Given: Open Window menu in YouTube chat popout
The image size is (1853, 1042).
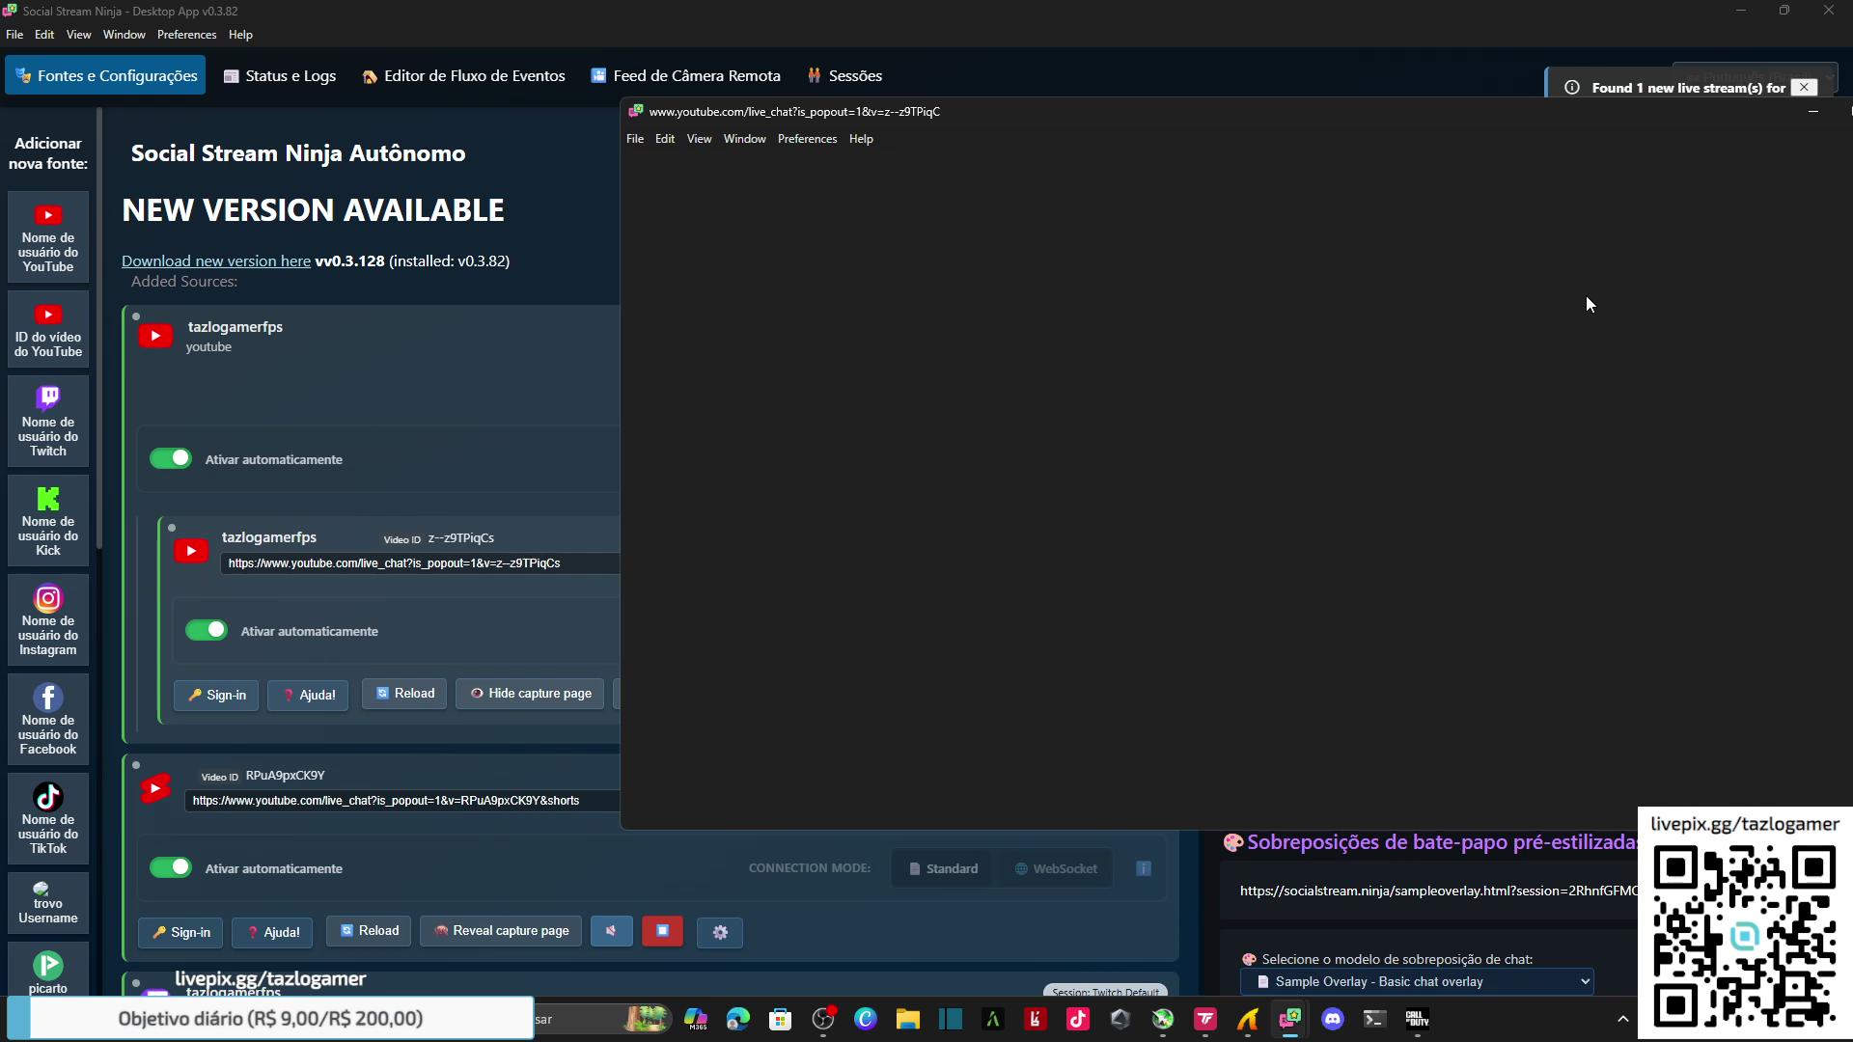Looking at the screenshot, I should pyautogui.click(x=745, y=139).
